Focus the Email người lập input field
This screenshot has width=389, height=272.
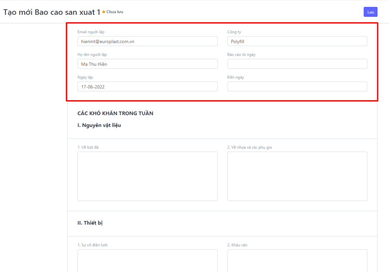click(147, 41)
